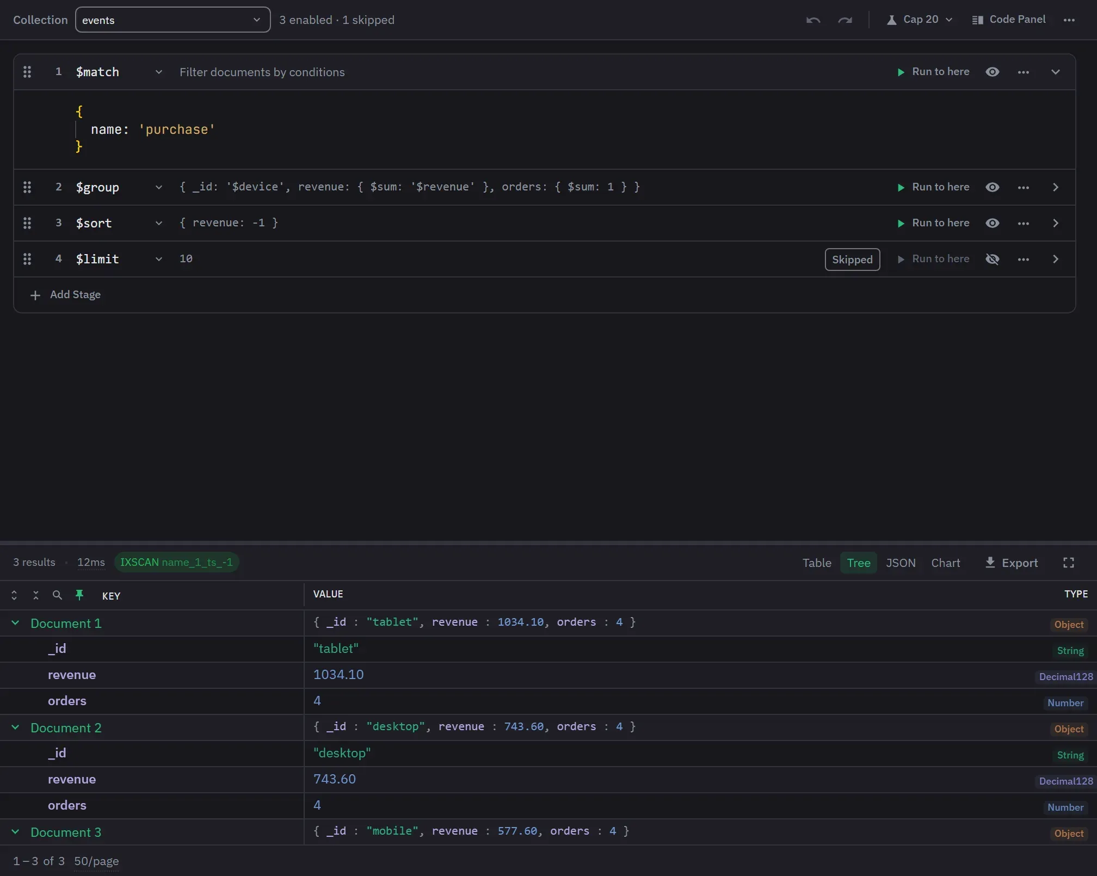1097x876 pixels.
Task: Switch results to JSON view
Action: pyautogui.click(x=901, y=563)
